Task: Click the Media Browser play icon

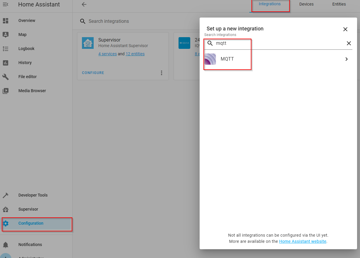Action: coord(6,91)
